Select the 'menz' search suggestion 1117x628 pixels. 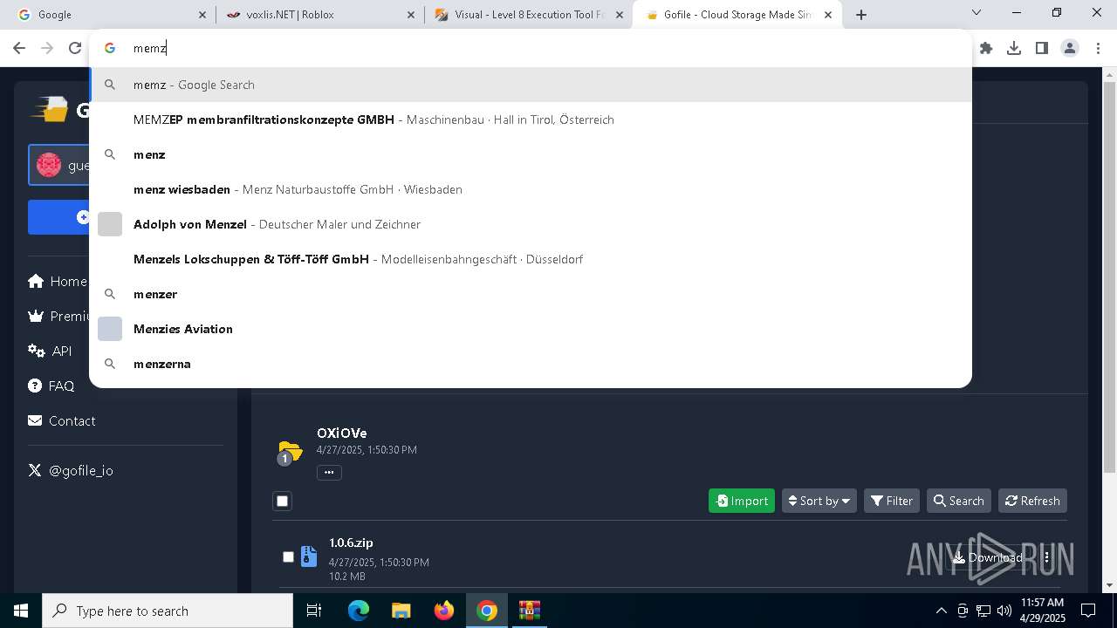point(531,154)
